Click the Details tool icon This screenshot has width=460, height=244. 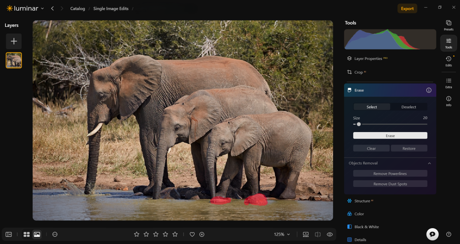click(349, 240)
